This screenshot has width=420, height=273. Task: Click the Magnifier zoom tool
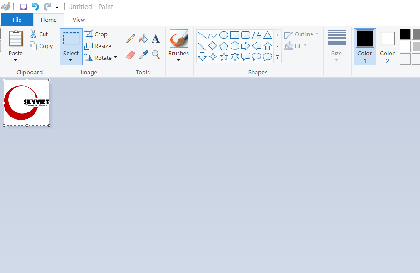tap(156, 55)
